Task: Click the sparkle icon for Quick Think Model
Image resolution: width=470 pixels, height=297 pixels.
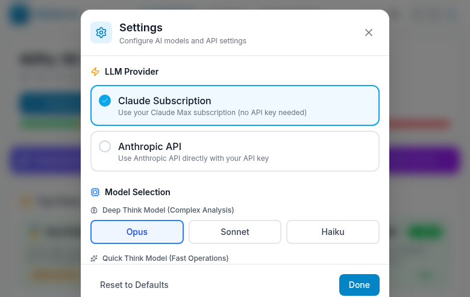Action: point(94,258)
